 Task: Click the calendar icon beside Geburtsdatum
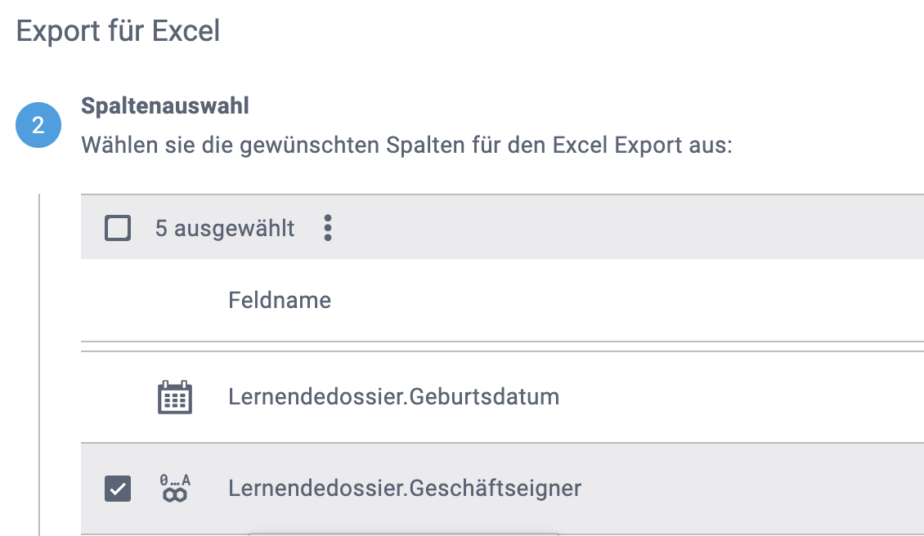[x=174, y=398]
